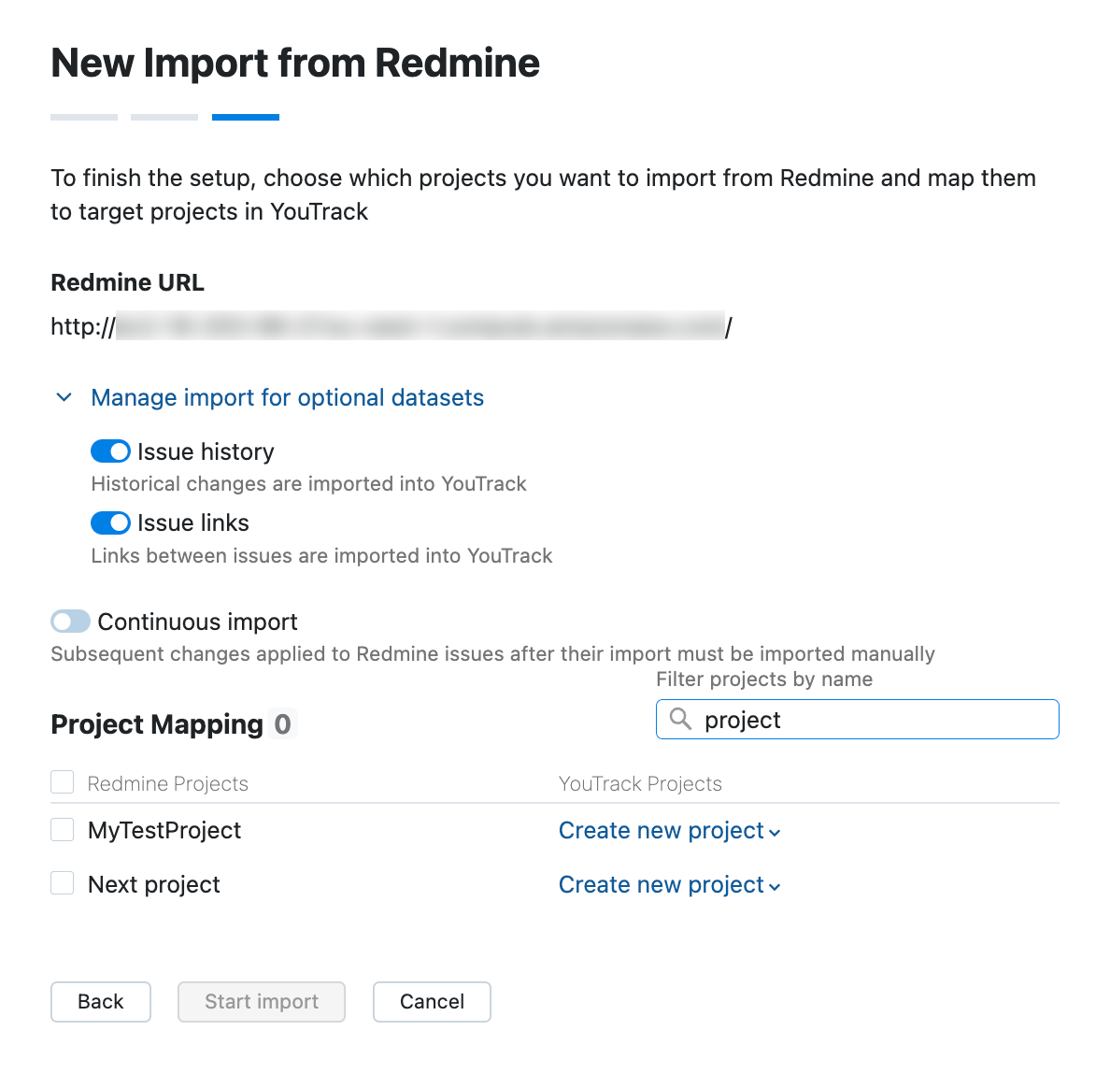Click the Start import button

pos(261,1001)
